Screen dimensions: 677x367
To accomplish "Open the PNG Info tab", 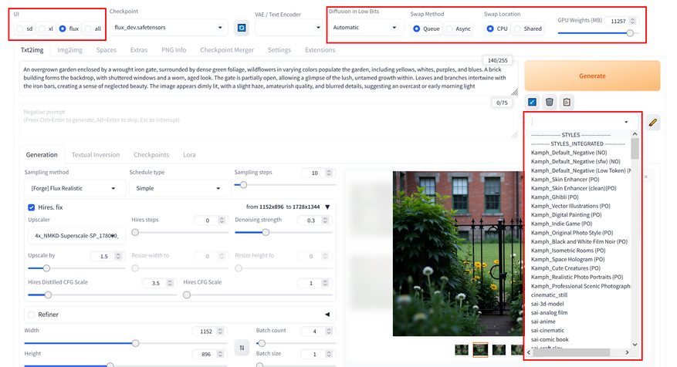I will 174,50.
